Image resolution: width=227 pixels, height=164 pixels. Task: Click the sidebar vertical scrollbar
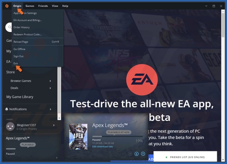(x=59, y=90)
